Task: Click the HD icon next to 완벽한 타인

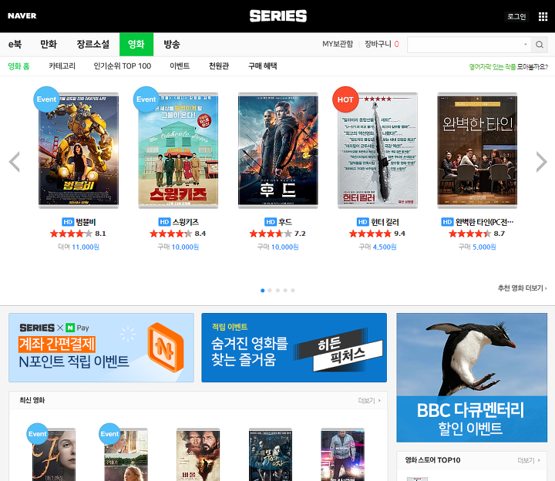Action: [x=447, y=222]
